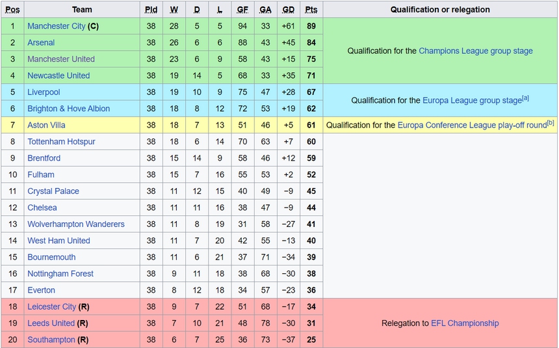This screenshot has height=348, width=559.
Task: Click the Pos column header
Action: tap(12, 10)
